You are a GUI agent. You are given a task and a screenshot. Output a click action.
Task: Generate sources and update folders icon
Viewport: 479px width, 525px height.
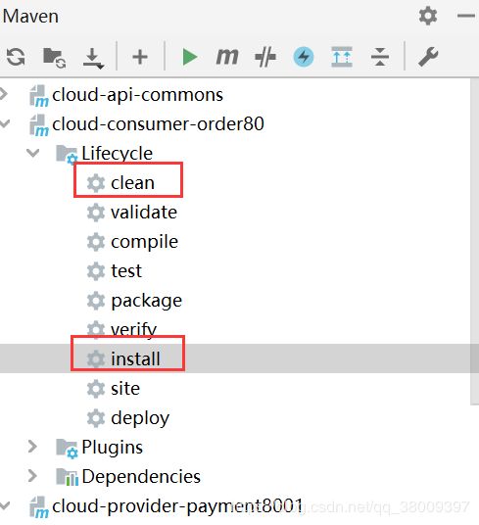tap(55, 57)
